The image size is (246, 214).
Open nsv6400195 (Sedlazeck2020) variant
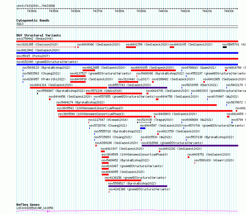(152, 68)
